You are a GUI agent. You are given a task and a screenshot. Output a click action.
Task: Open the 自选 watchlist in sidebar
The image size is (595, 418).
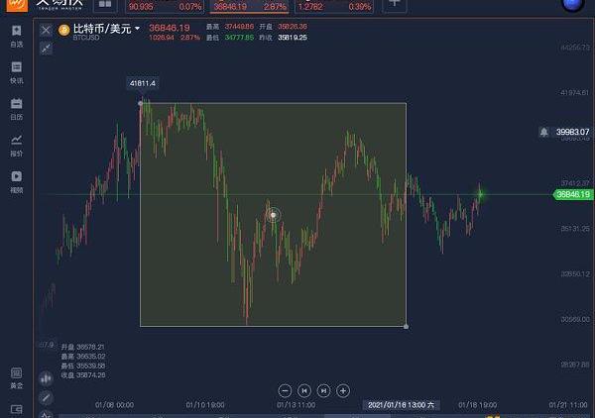click(x=16, y=36)
